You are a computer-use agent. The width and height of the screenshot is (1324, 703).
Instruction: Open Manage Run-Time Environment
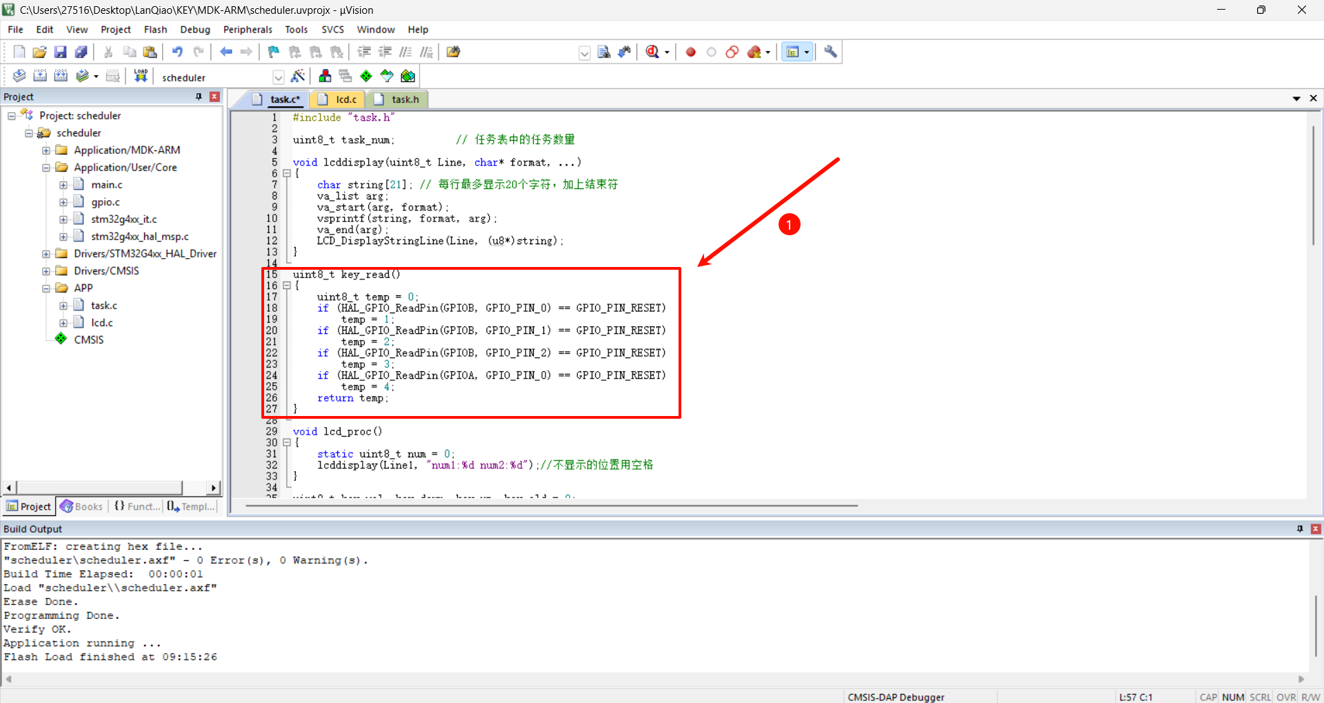click(366, 76)
